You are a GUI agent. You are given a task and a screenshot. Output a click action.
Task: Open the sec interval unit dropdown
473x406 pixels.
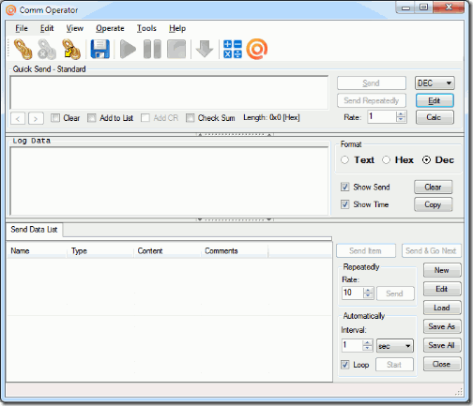click(395, 346)
